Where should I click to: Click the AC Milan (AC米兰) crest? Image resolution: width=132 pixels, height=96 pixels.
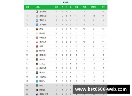point(37,64)
